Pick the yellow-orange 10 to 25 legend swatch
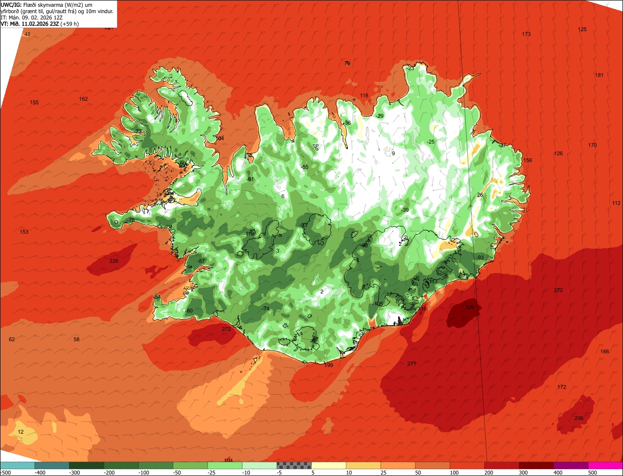Image resolution: width=623 pixels, height=476 pixels. pos(364,465)
